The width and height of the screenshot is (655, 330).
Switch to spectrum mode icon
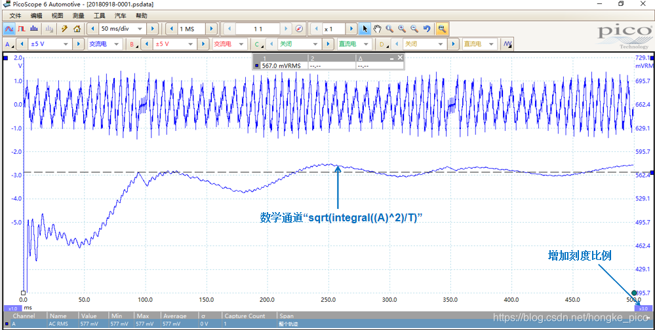click(35, 29)
